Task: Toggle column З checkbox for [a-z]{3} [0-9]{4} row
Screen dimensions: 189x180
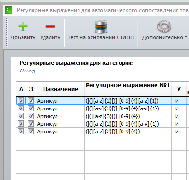Action: 31,116
